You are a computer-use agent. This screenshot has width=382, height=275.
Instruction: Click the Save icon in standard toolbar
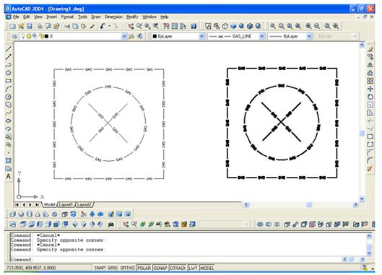pyautogui.click(x=30, y=26)
